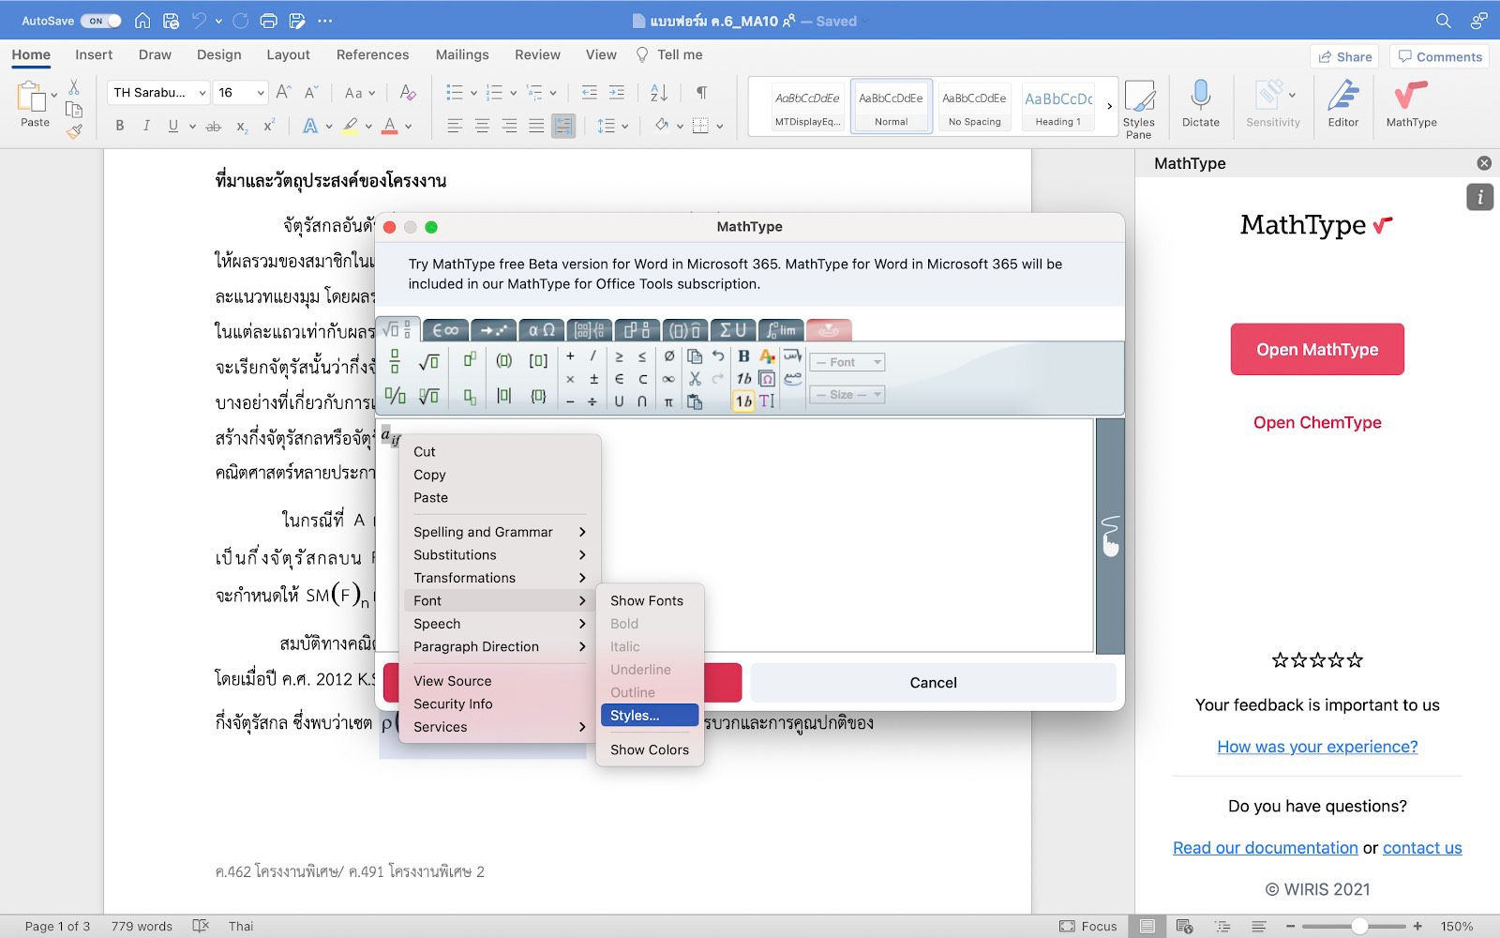Sort paragraphs with the A-Z sort icon
Image resolution: width=1500 pixels, height=938 pixels.
[659, 93]
